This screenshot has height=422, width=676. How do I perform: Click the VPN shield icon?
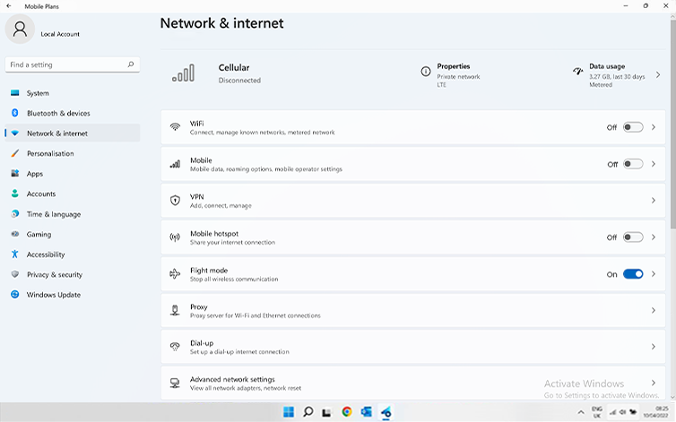tap(175, 201)
